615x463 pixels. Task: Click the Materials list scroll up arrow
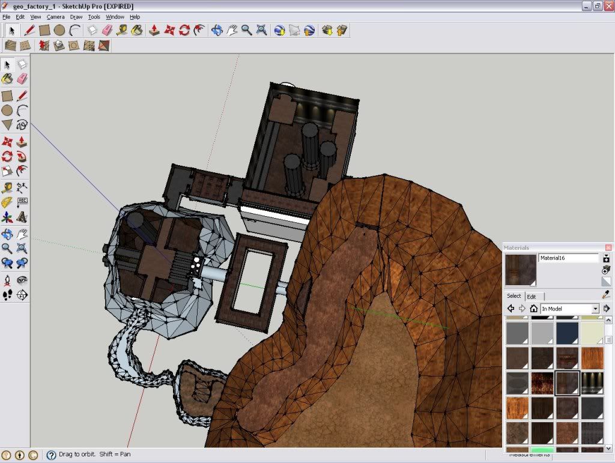tap(608, 320)
